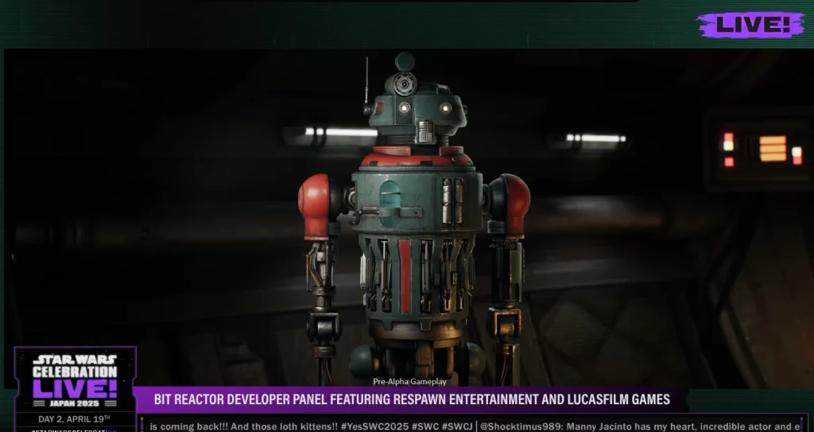
Task: Select the "DAY 2, APRIL 19TH" text
Action: (74, 419)
